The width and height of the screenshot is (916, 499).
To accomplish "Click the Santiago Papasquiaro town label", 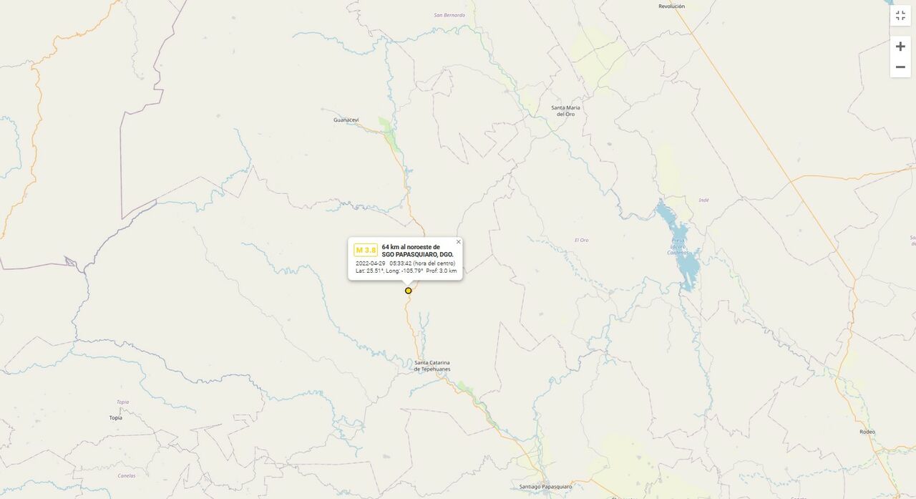I will click(545, 487).
